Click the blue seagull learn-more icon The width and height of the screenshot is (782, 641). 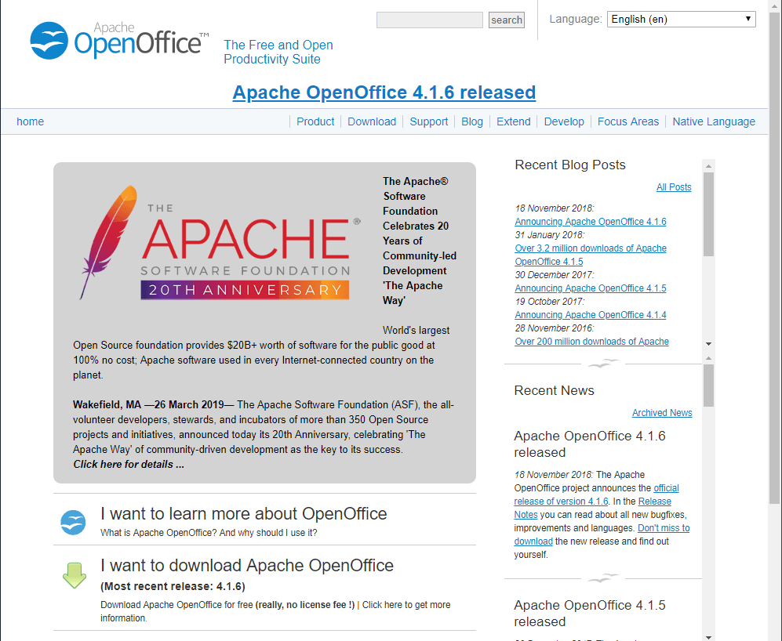(73, 523)
